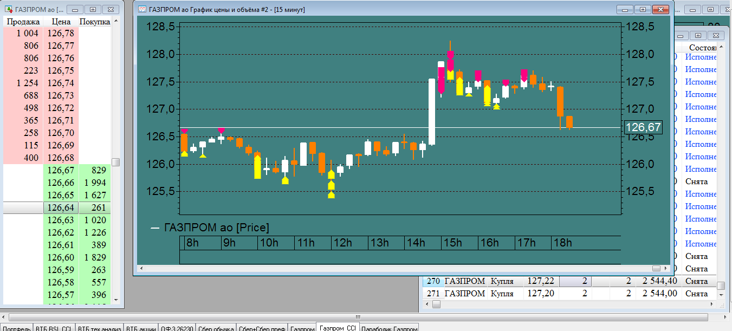This screenshot has width=732, height=331.
Task: Select the highlighted 126,64 price row
Action: click(57, 207)
